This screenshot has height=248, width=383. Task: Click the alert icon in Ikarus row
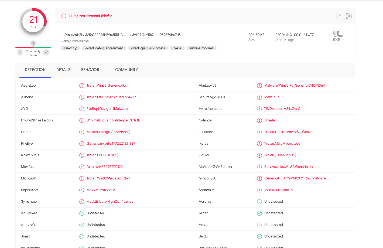(259, 144)
